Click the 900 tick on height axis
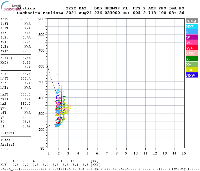This screenshot has height=171, width=200. click(x=41, y=19)
